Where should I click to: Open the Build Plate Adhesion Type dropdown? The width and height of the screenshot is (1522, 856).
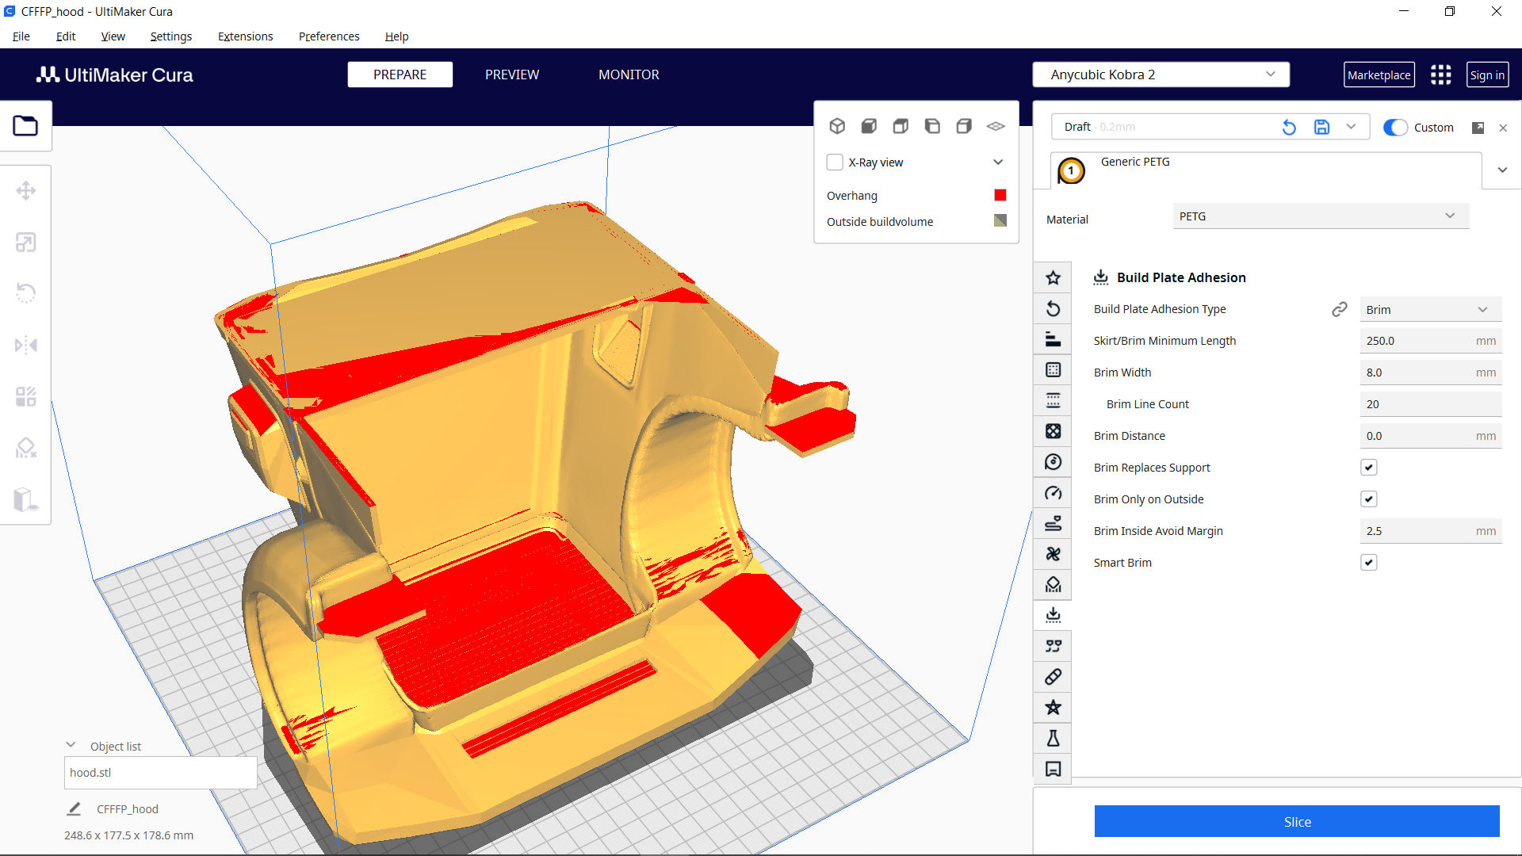[x=1429, y=309]
